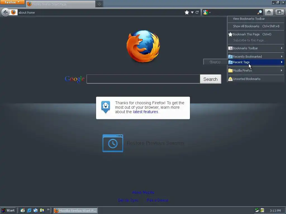Open the latest features link
The height and width of the screenshot is (214, 286).
145,112
